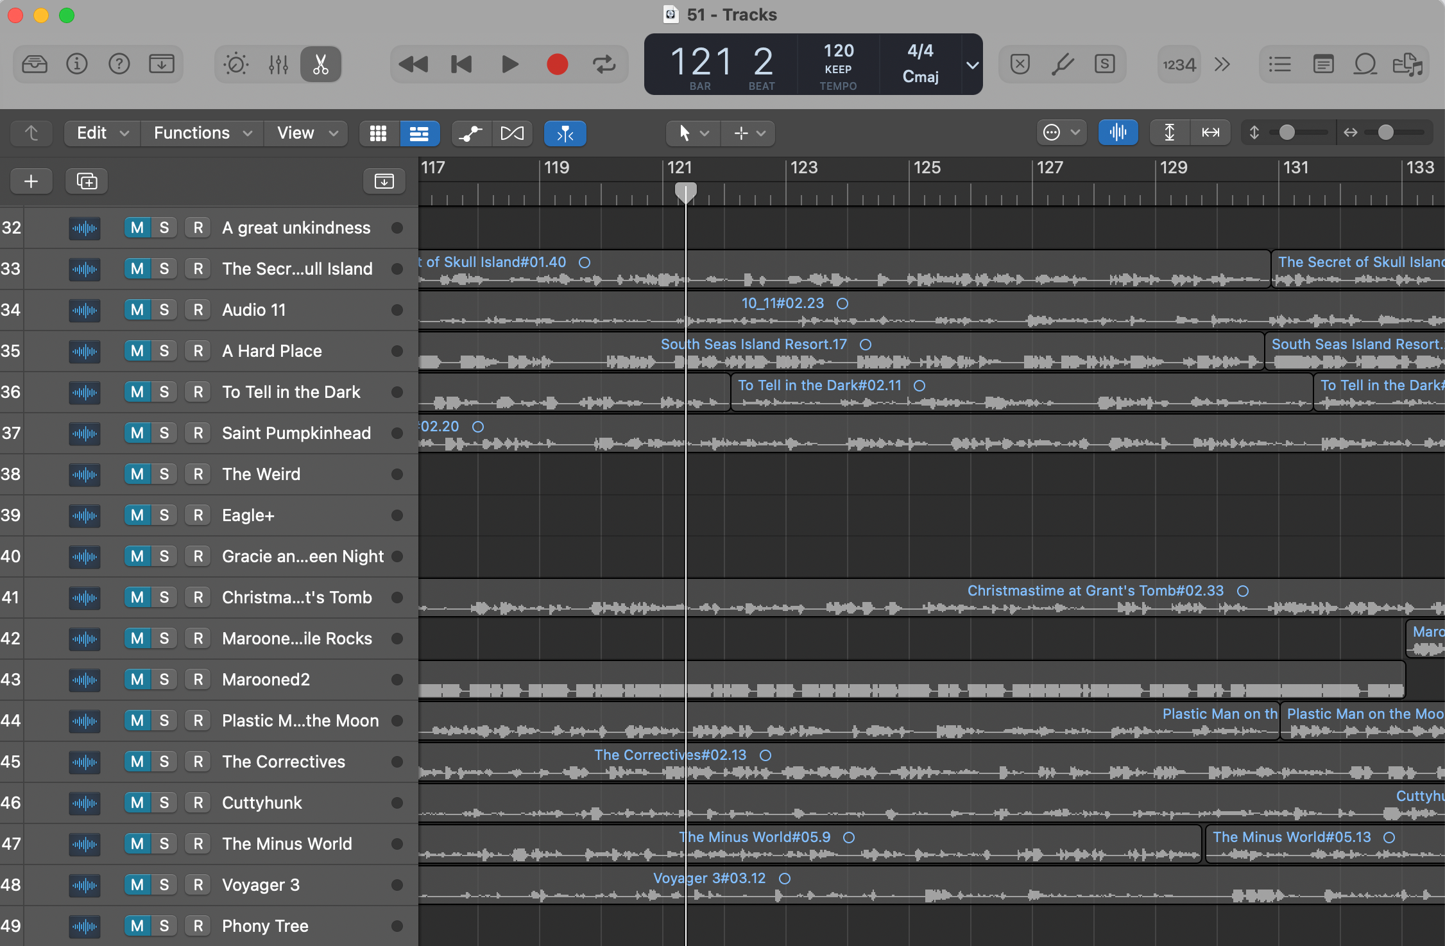Open the List Editors icon
Image resolution: width=1445 pixels, height=946 pixels.
(1279, 64)
